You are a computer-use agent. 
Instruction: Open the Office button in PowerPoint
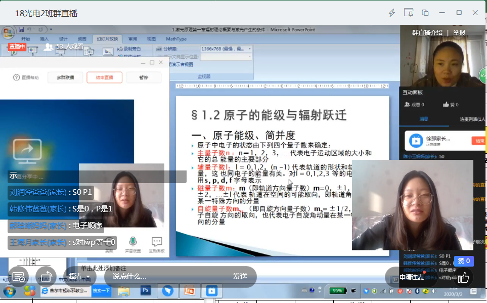pyautogui.click(x=9, y=33)
